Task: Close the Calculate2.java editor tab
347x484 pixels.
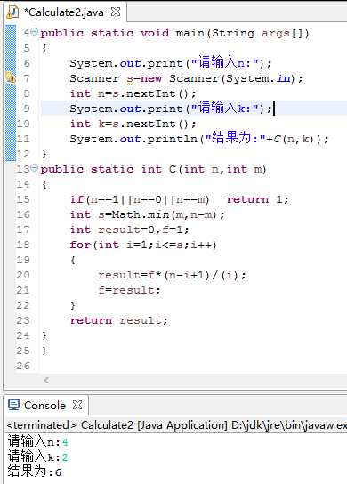Action: 116,12
